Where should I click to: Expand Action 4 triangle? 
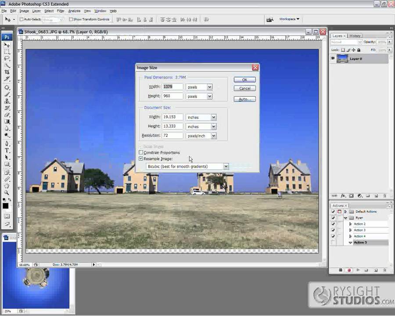point(350,236)
